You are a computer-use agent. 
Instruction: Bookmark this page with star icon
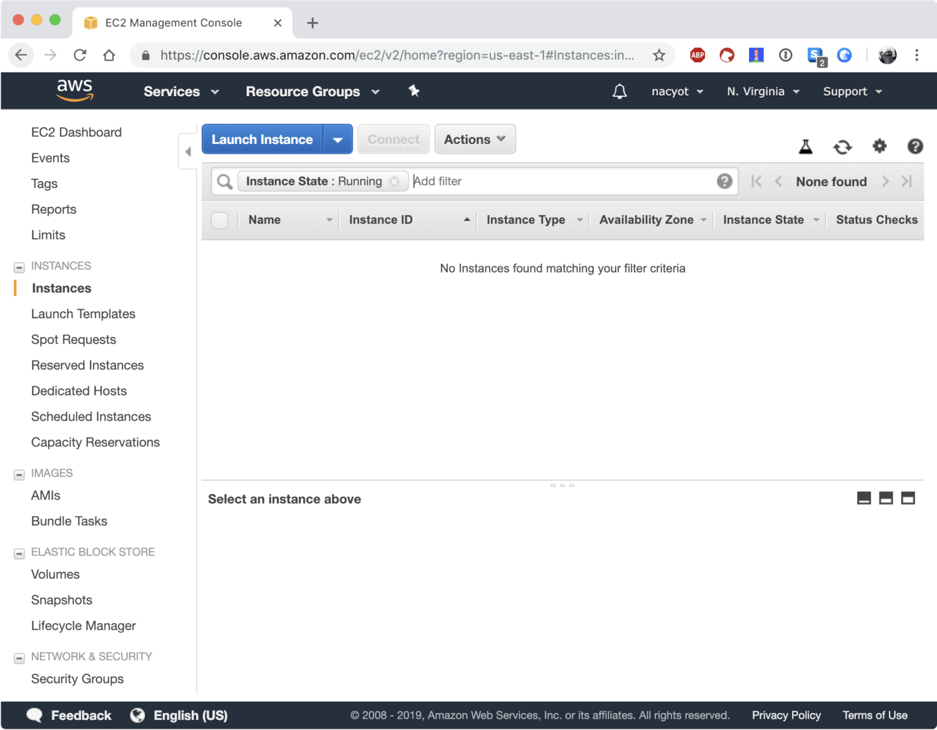point(659,55)
